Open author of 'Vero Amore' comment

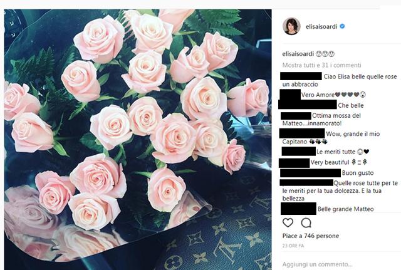[290, 95]
